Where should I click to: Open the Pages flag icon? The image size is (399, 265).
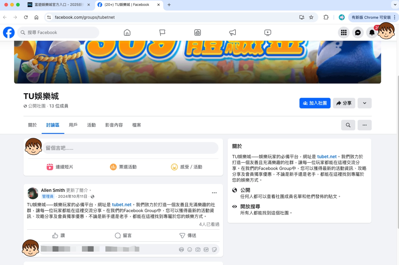point(162,33)
